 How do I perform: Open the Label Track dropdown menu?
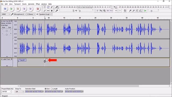(8, 59)
